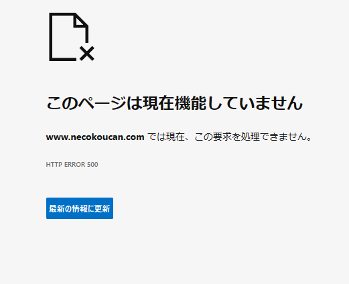Click the bold www.necokoucan.com domain text
The height and width of the screenshot is (284, 349).
point(95,137)
